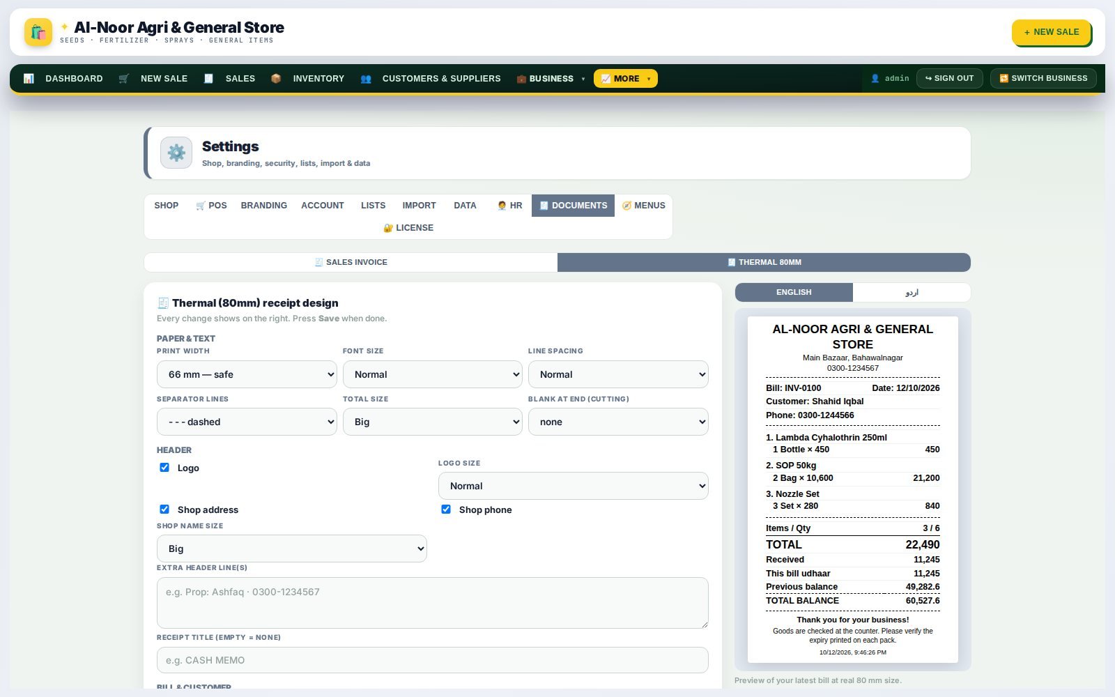This screenshot has width=1115, height=697.
Task: Click the briefcase icon beside Business
Action: 521,79
